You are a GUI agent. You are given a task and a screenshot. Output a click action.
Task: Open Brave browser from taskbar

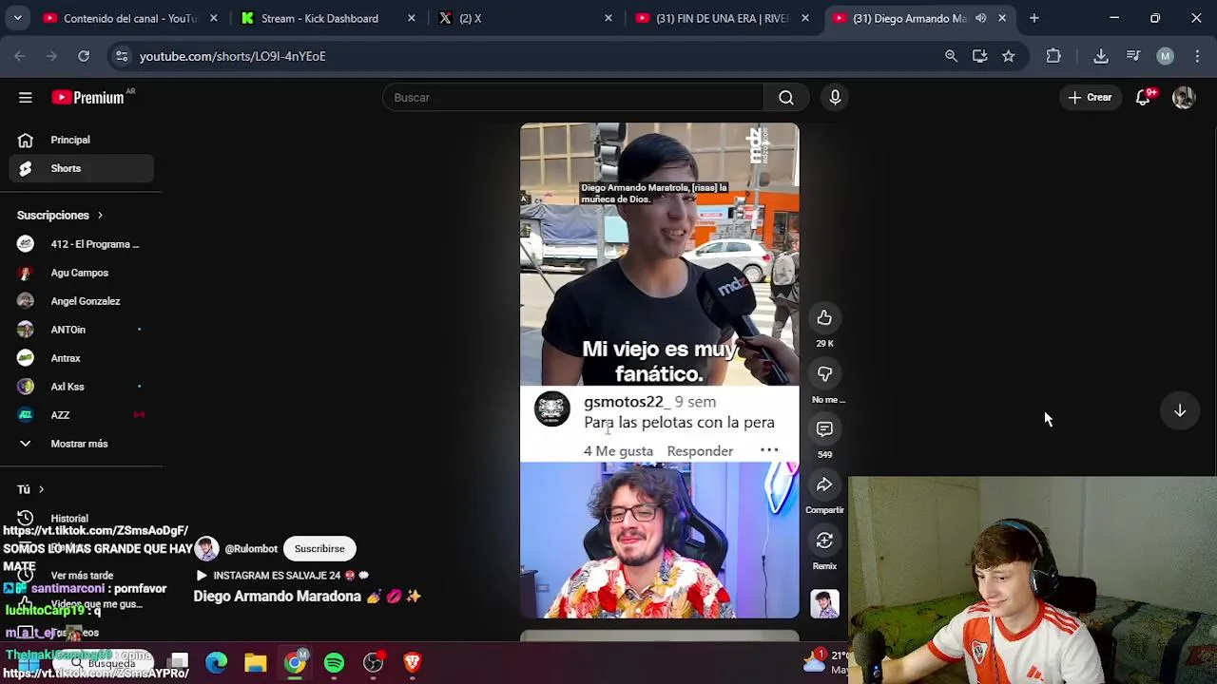(412, 662)
